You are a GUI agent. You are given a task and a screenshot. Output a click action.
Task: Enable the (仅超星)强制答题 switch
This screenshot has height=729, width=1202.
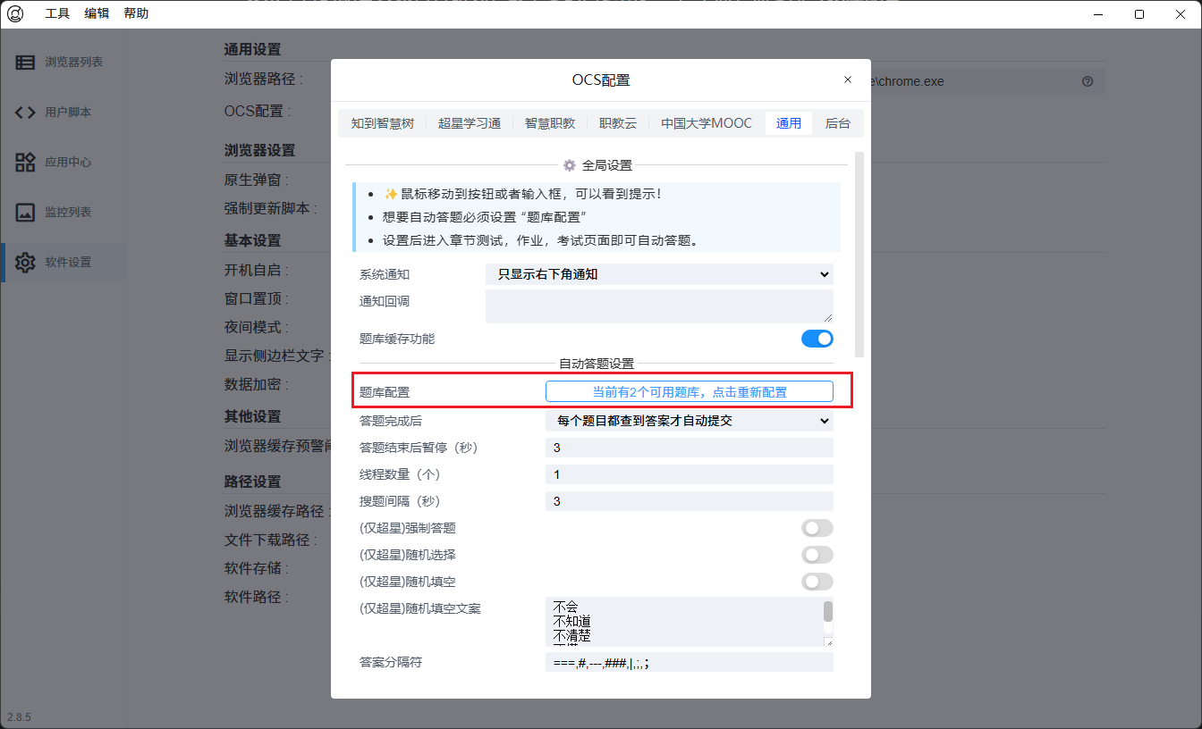click(x=817, y=528)
